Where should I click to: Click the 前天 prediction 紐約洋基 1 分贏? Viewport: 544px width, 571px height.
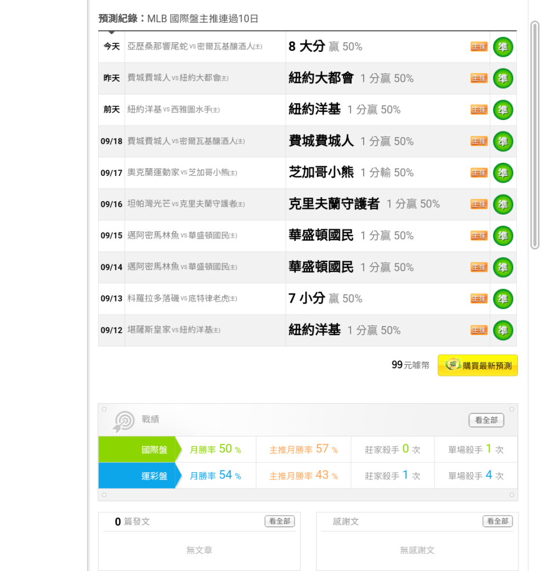pyautogui.click(x=345, y=109)
